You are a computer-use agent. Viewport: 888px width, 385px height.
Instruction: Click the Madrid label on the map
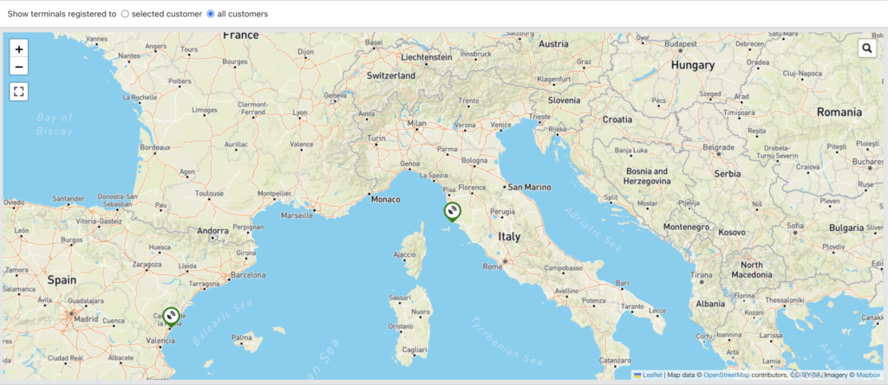pos(86,318)
